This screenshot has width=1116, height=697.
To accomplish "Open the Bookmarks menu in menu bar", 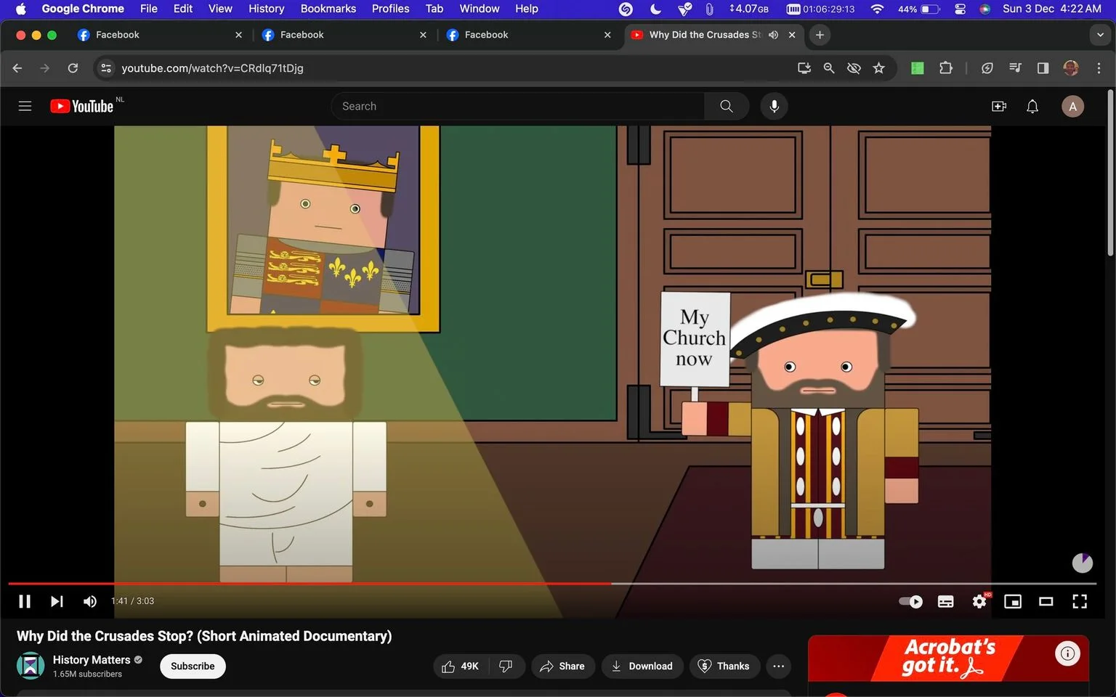I will coord(328,9).
